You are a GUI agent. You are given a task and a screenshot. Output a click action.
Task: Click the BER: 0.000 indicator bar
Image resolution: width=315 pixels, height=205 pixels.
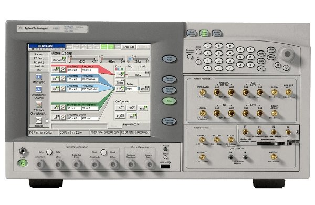click(x=47, y=46)
